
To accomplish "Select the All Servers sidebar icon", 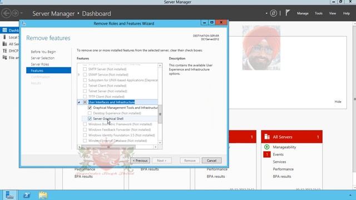I will (4, 44).
